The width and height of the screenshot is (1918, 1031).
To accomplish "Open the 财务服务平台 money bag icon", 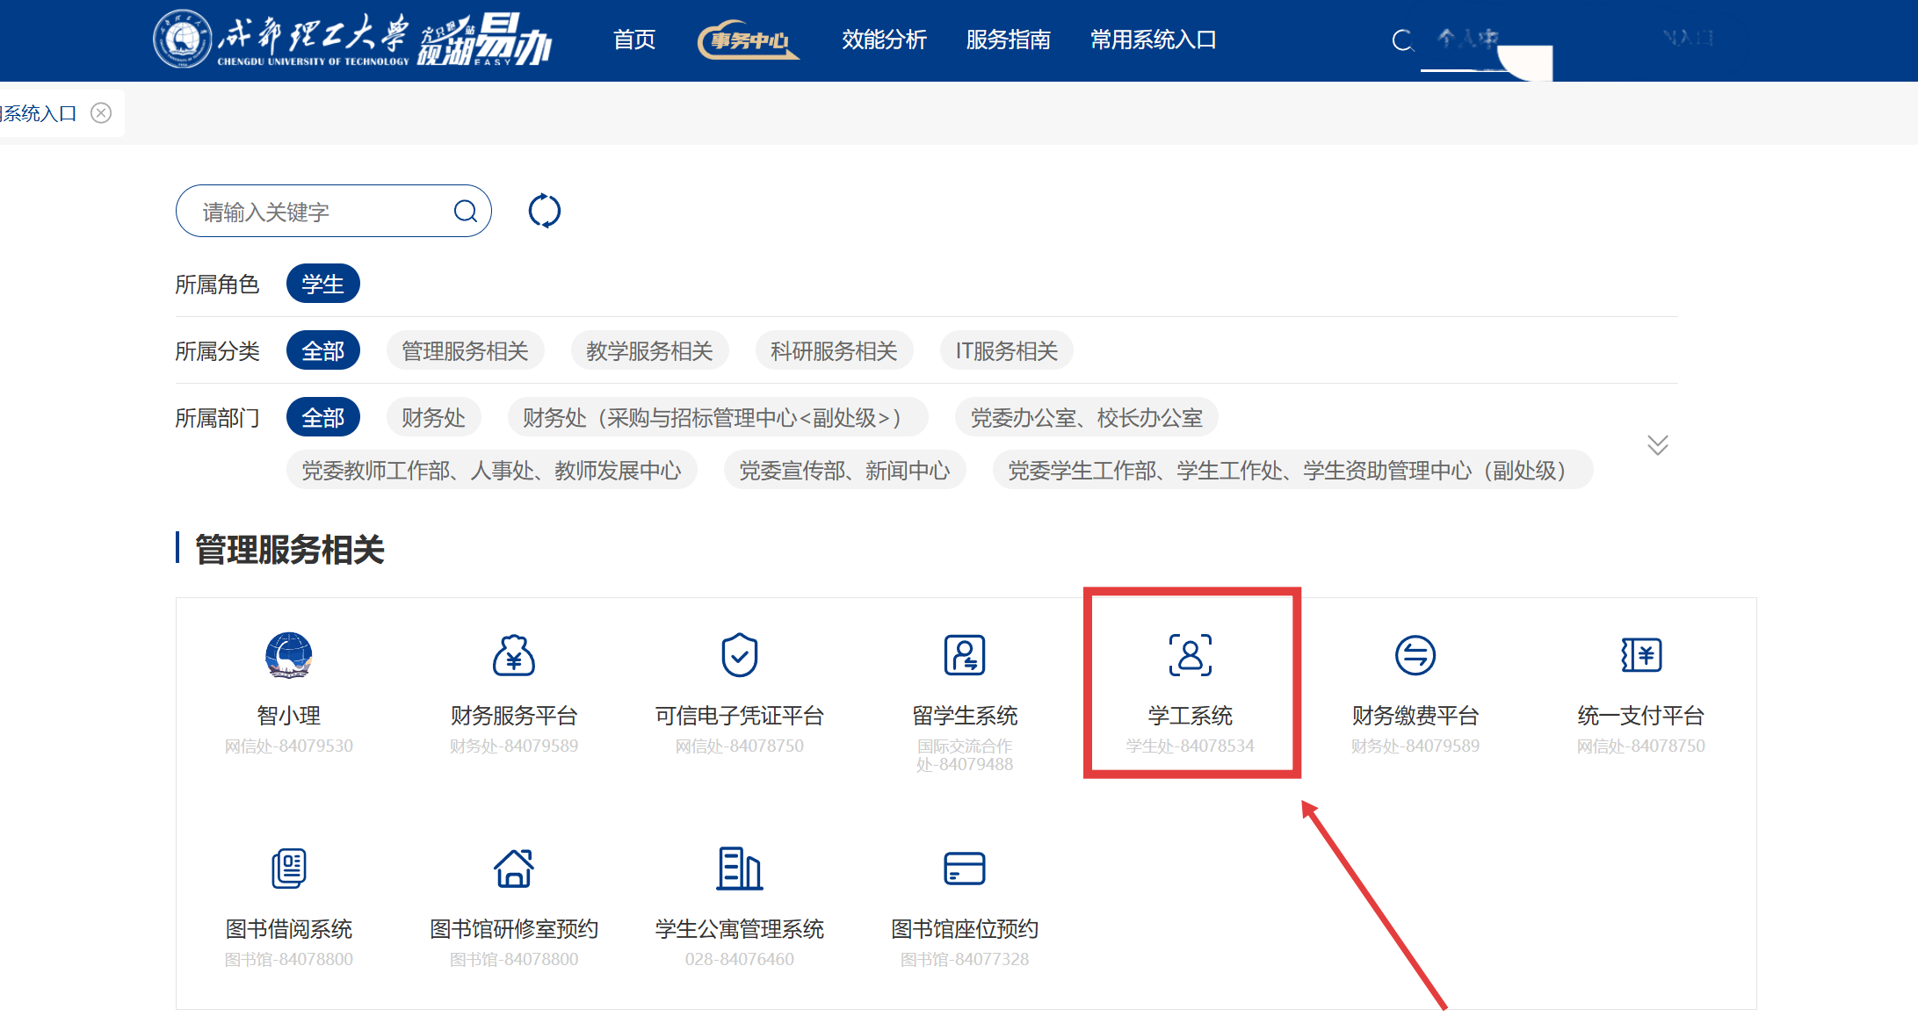I will 514,655.
